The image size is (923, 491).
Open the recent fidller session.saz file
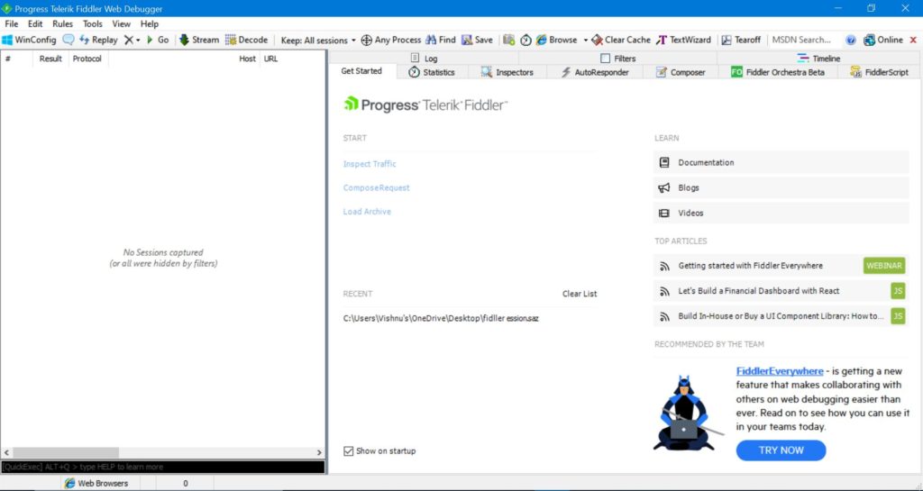coord(441,318)
